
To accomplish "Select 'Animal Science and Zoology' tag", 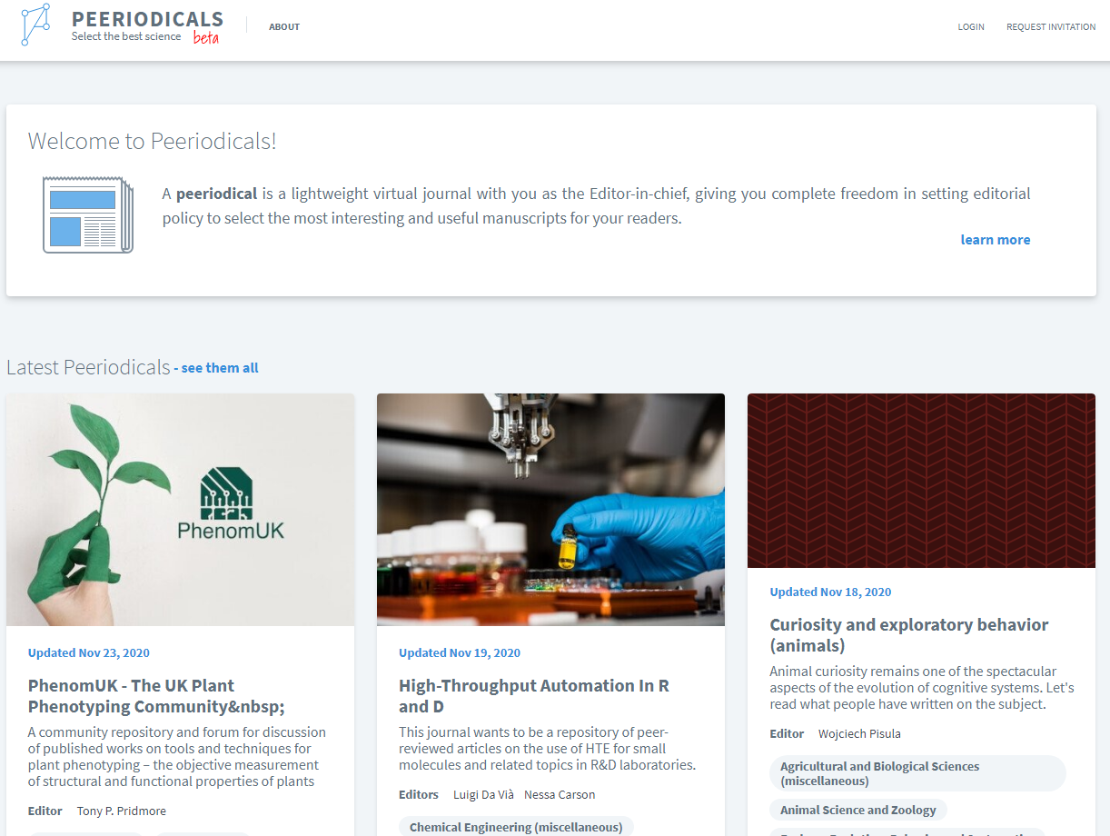I will (x=858, y=810).
